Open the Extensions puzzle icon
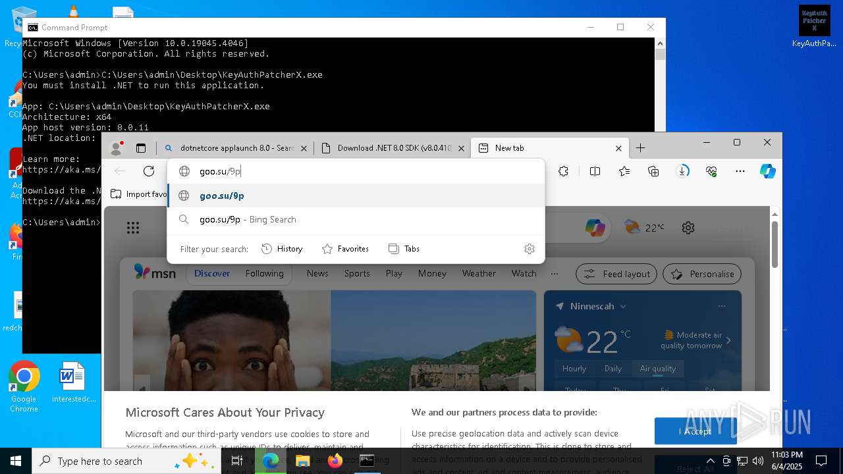 pyautogui.click(x=564, y=171)
